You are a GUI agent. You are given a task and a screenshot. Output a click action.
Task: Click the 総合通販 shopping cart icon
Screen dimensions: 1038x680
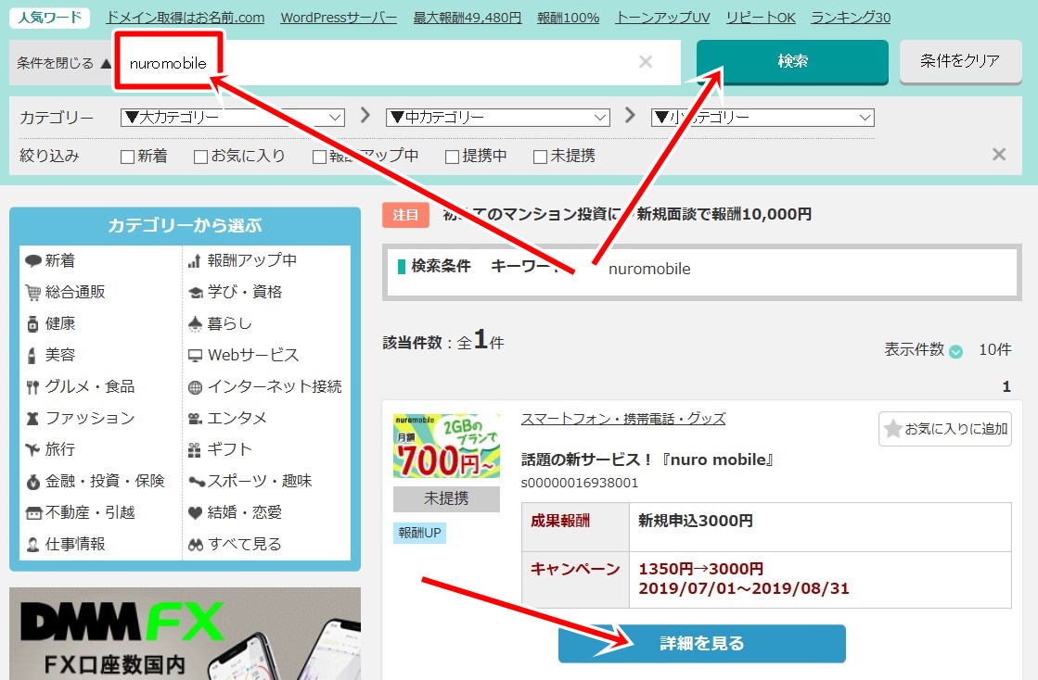[x=33, y=292]
